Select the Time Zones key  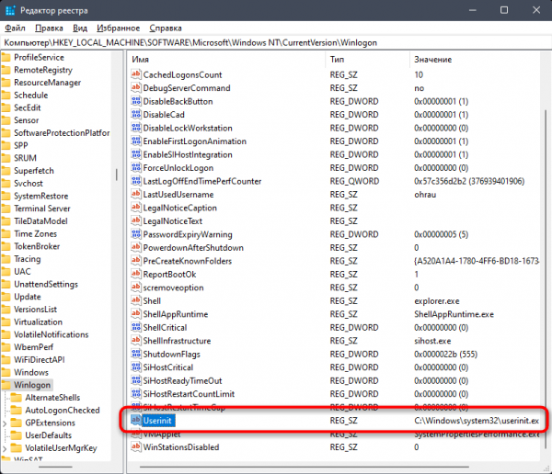point(35,234)
